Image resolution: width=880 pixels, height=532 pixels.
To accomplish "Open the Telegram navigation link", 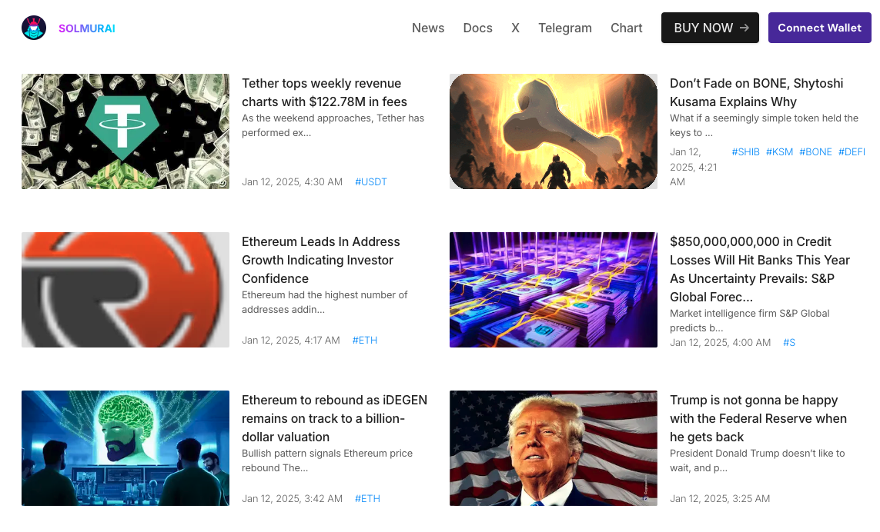I will tap(564, 28).
